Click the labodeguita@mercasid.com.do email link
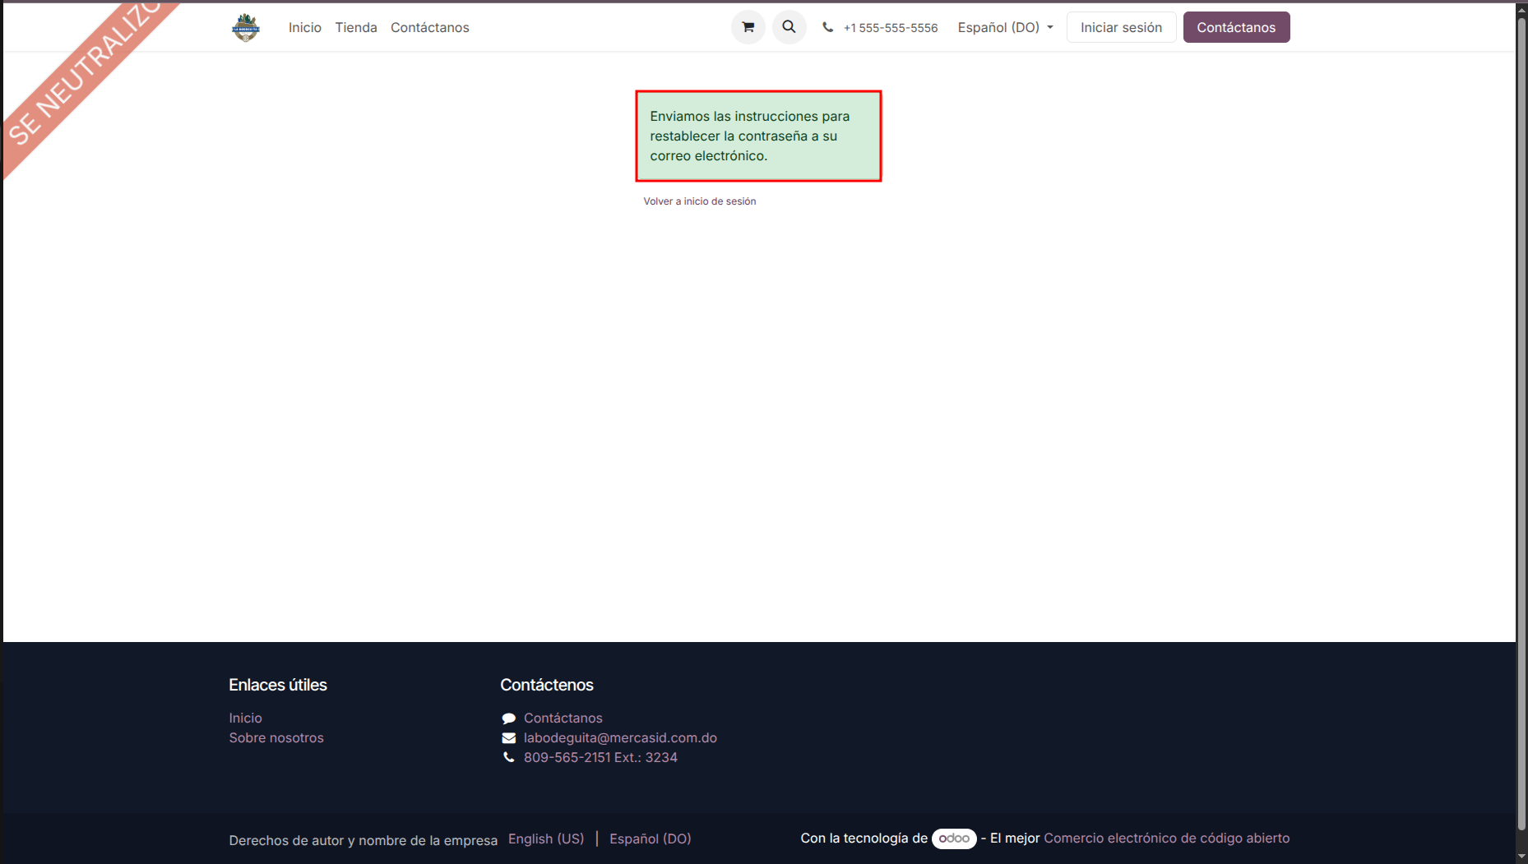Screen dimensions: 1528x864 pyautogui.click(x=620, y=738)
